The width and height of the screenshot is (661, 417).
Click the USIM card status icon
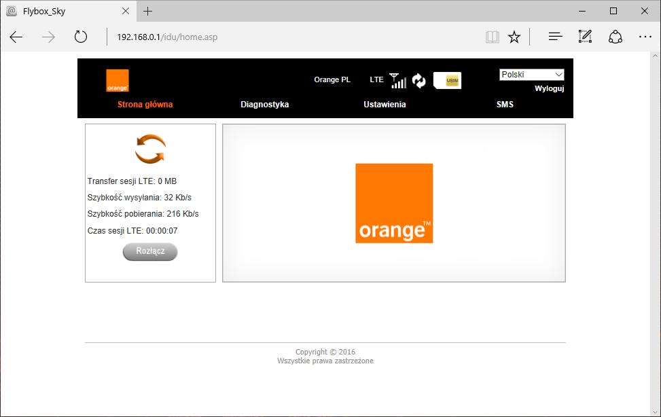[x=447, y=81]
